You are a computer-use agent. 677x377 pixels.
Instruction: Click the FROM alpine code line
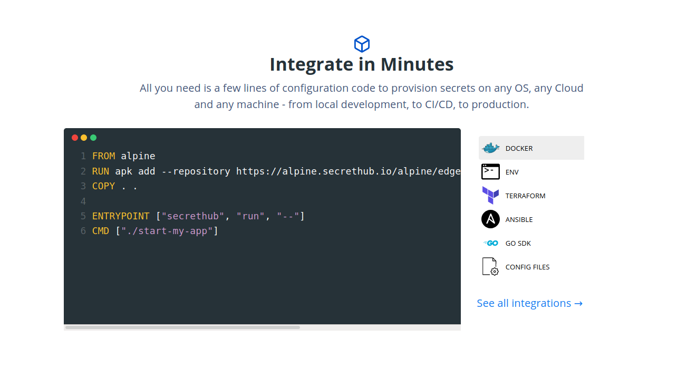[x=124, y=156]
